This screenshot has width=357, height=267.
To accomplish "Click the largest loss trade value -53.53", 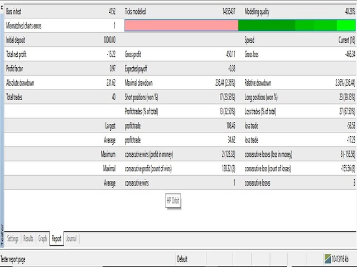I will pos(351,126).
